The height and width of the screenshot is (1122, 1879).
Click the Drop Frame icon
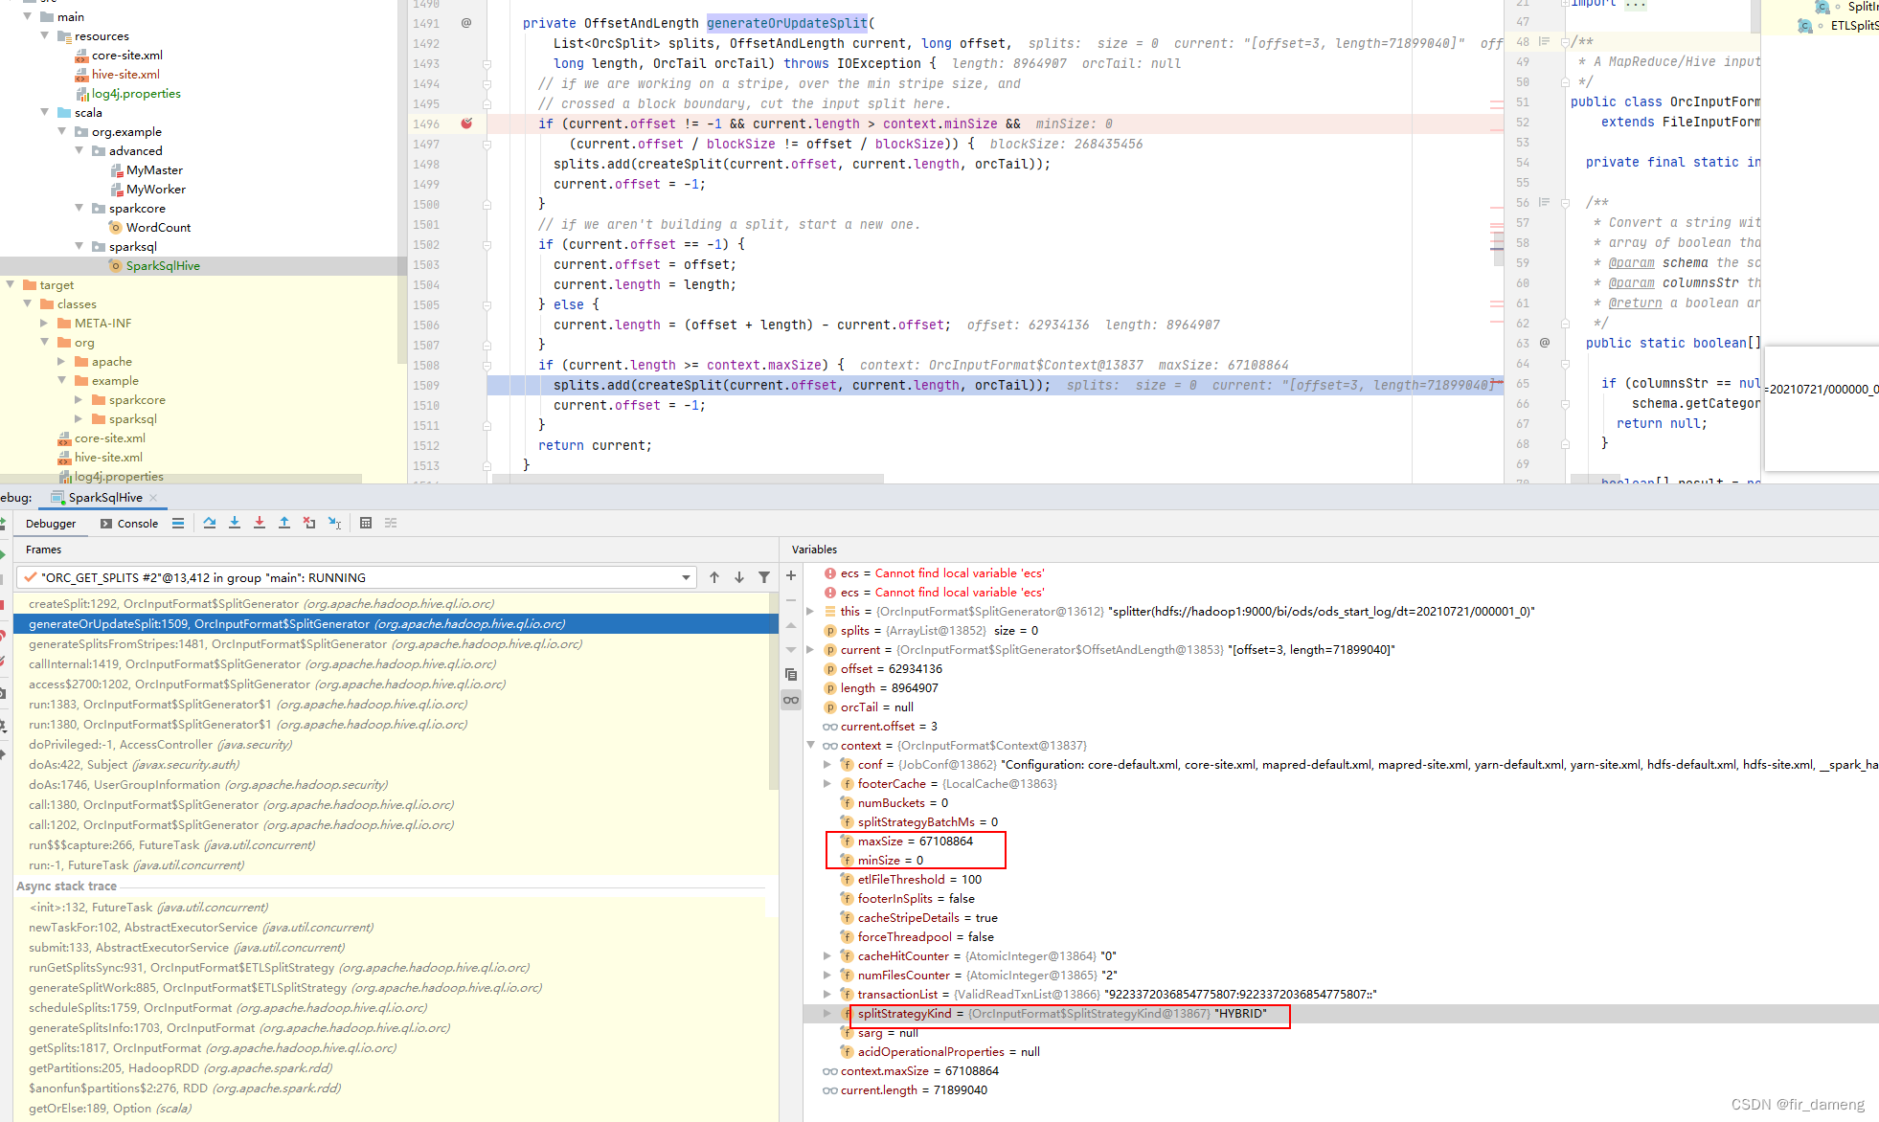click(x=309, y=523)
